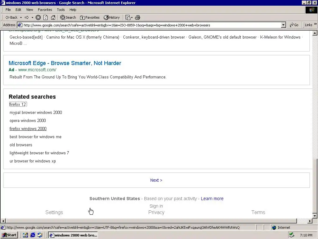The width and height of the screenshot is (318, 239).
Task: Open the Edit menu
Action: (x=18, y=10)
